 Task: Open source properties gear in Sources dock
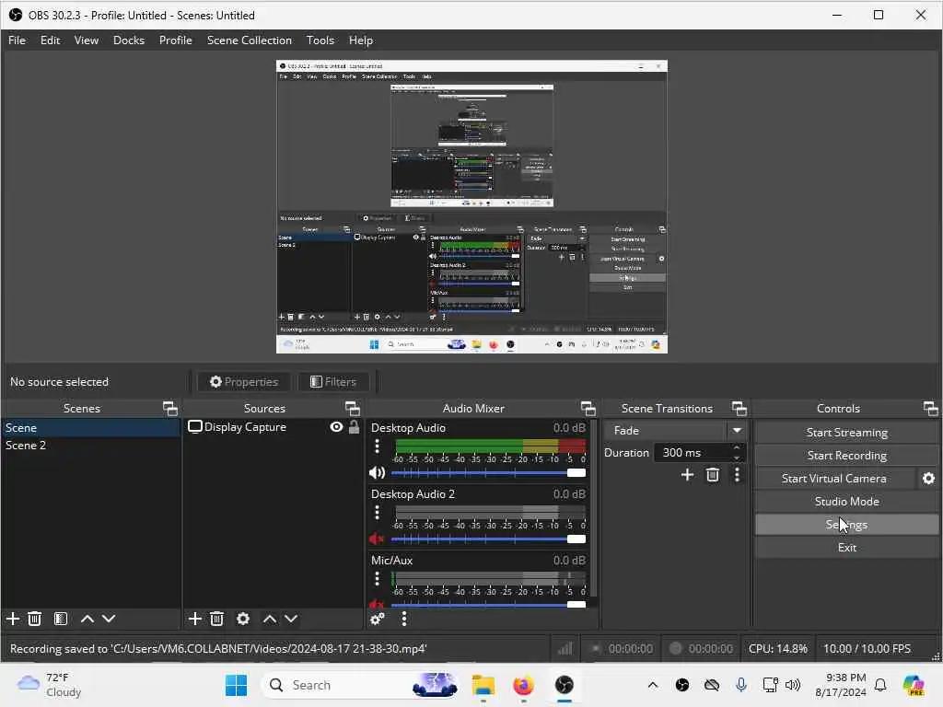click(243, 618)
